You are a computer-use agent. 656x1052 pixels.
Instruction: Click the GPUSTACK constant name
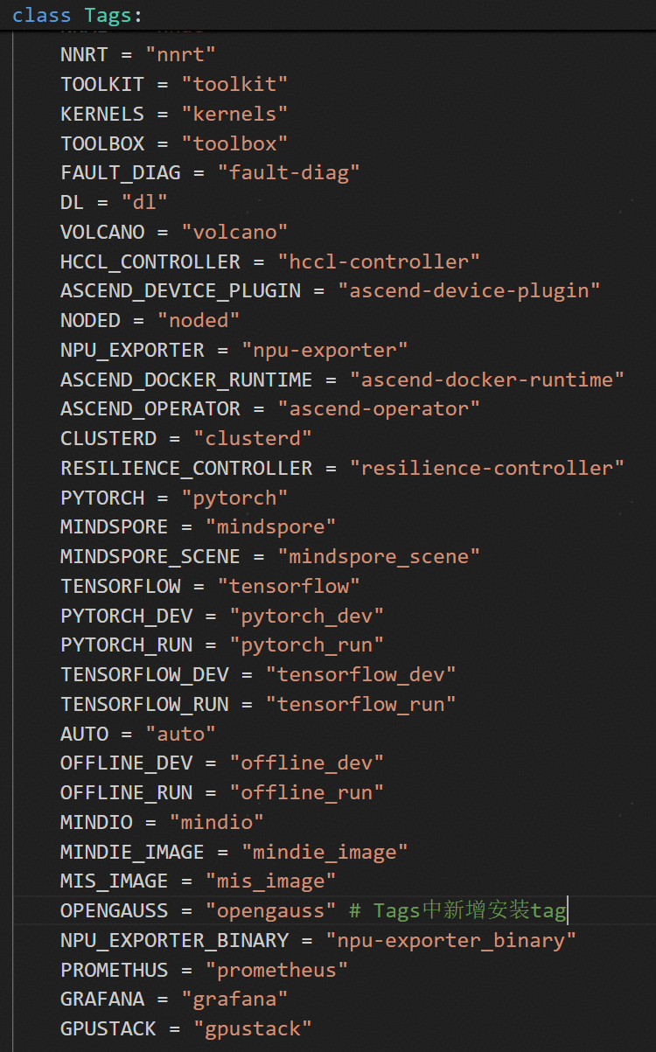click(x=108, y=1028)
